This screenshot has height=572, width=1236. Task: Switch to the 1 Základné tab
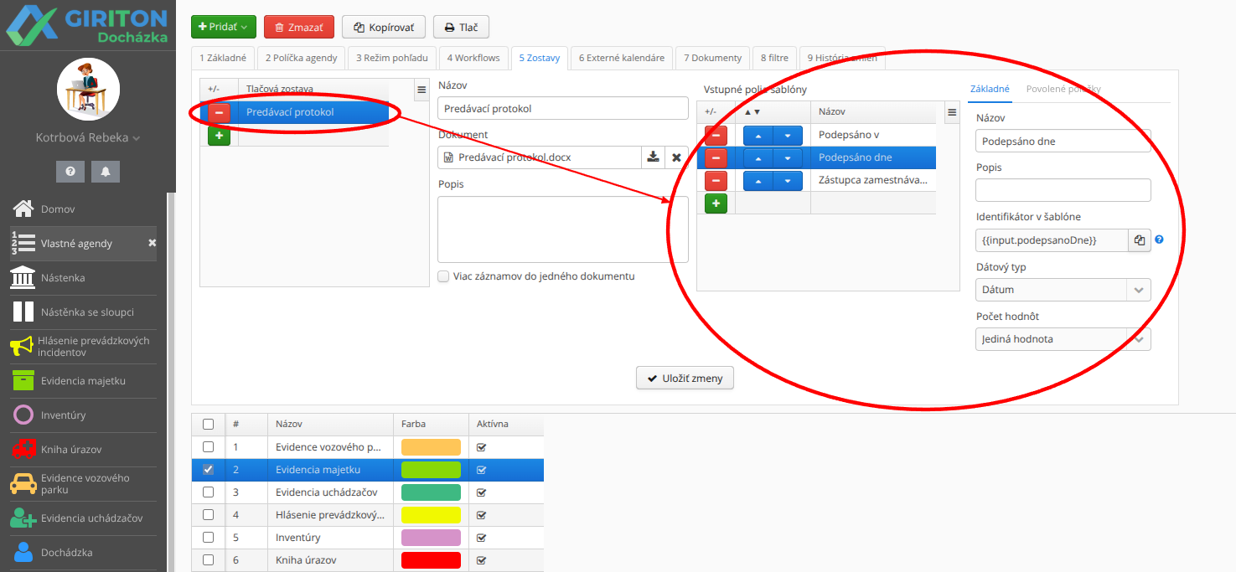click(x=223, y=58)
